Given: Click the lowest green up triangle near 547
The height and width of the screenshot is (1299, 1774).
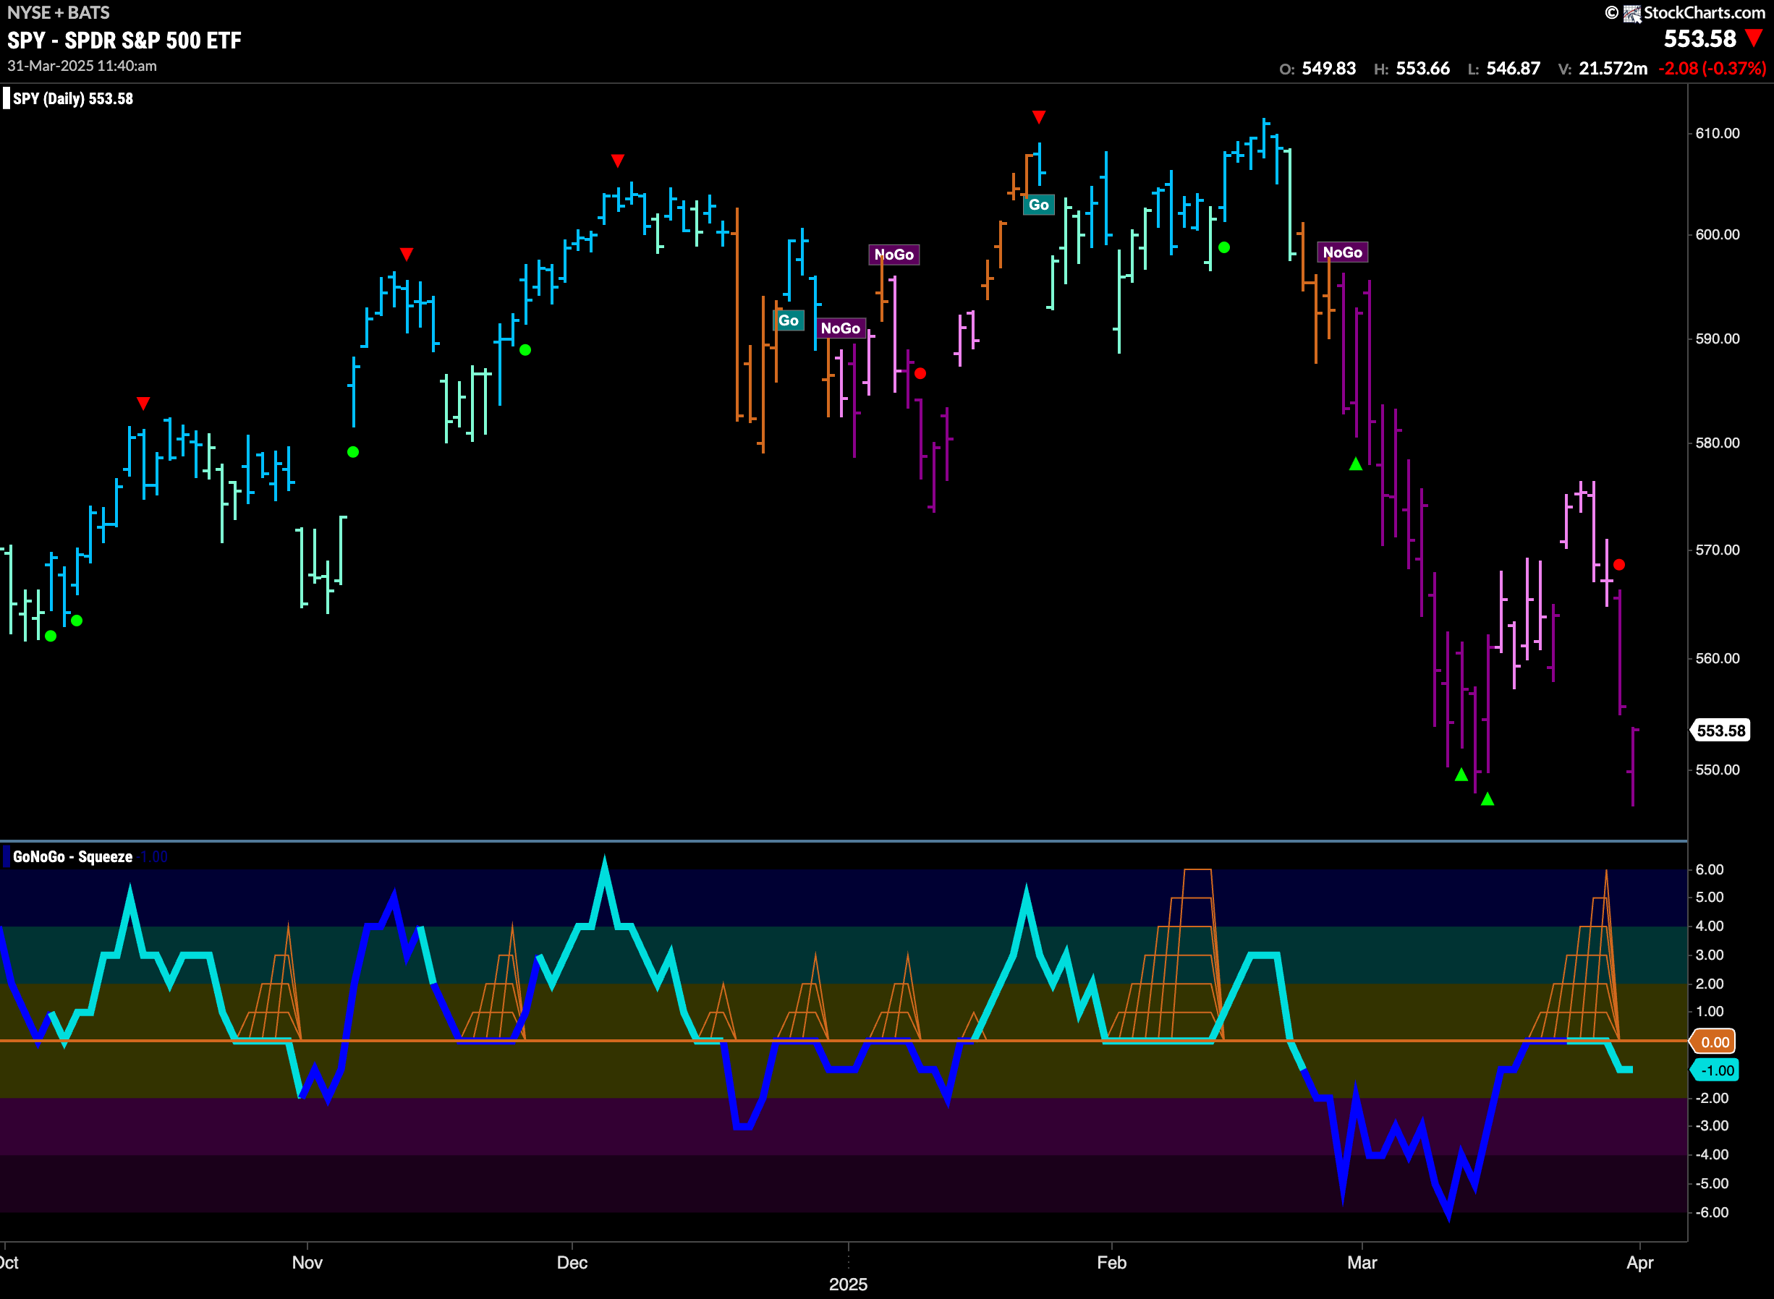Looking at the screenshot, I should (1487, 799).
